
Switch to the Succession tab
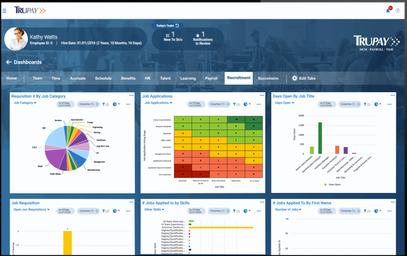[268, 78]
